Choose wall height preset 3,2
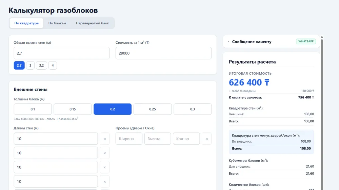Image resolution: width=339 pixels, height=190 pixels. 41,65
